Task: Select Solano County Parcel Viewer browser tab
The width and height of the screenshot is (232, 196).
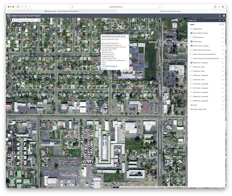Action: (171, 11)
